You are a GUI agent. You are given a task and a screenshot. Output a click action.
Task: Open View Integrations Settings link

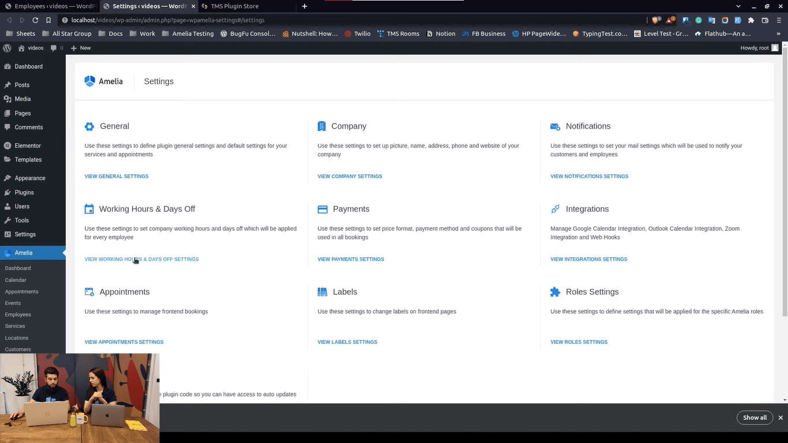pos(588,260)
